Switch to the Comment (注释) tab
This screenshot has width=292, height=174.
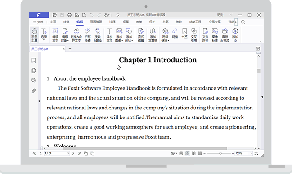112,22
